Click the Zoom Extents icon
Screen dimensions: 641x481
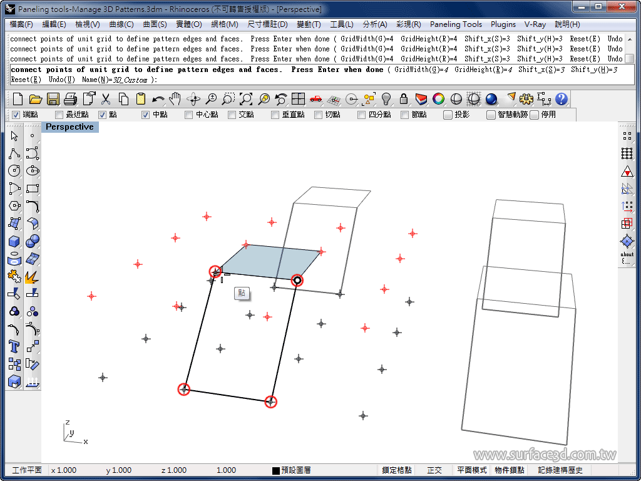pos(245,99)
